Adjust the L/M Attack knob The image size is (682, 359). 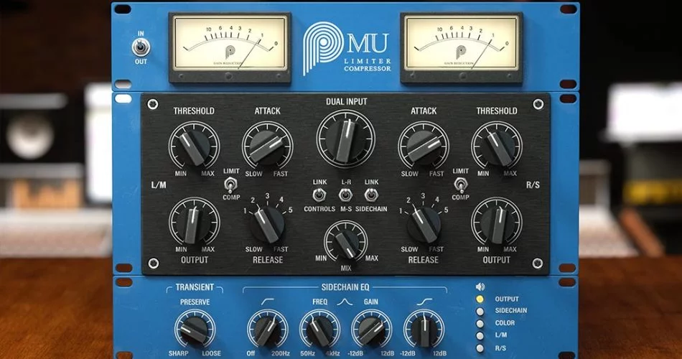[267, 146]
